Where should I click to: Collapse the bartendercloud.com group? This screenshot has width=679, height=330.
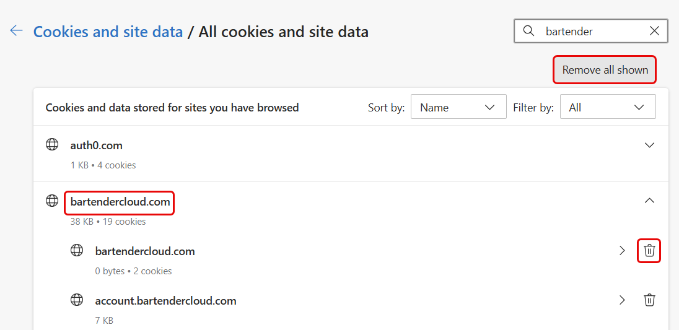649,200
